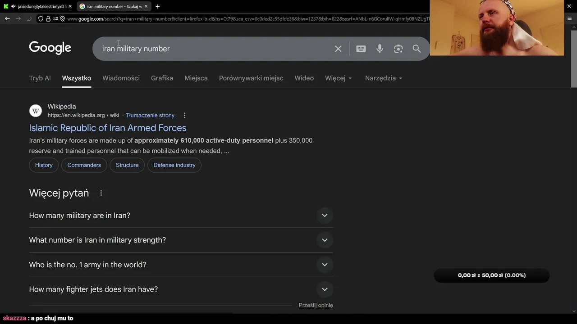577x324 pixels.
Task: Select the iran military number browser tab
Action: 114,6
